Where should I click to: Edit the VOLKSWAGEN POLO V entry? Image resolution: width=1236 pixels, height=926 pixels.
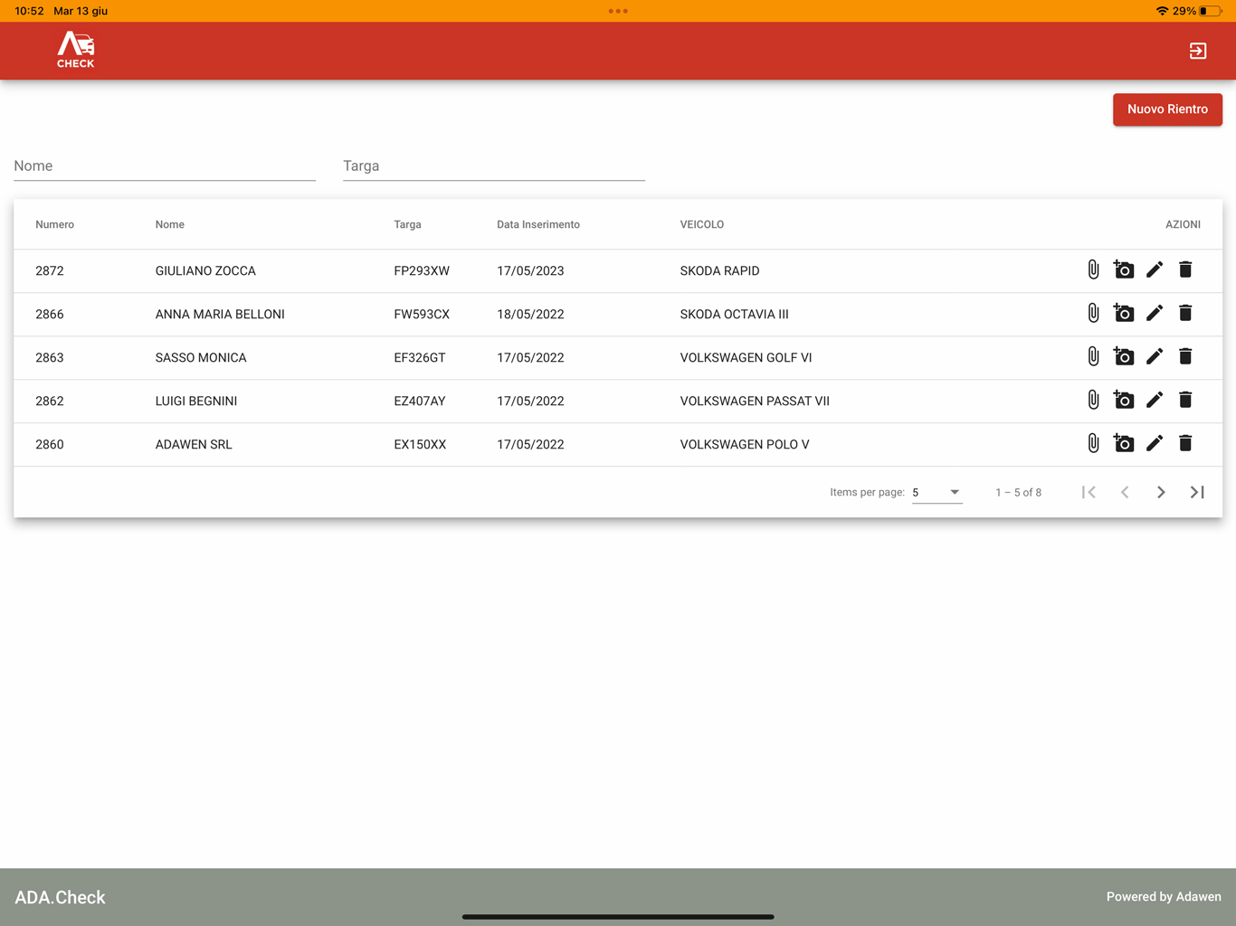(x=1155, y=443)
